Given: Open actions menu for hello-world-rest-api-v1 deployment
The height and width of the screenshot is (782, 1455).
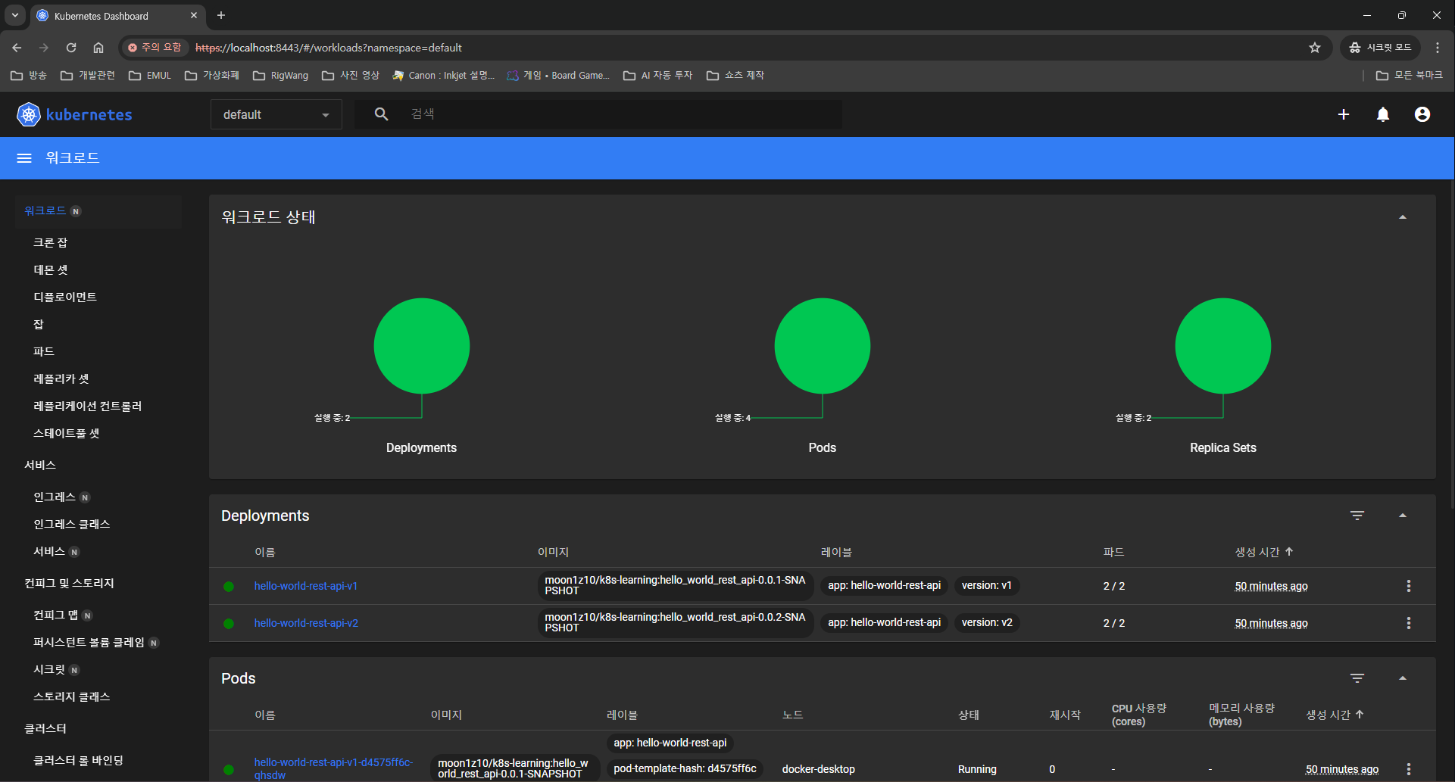Looking at the screenshot, I should tap(1409, 586).
